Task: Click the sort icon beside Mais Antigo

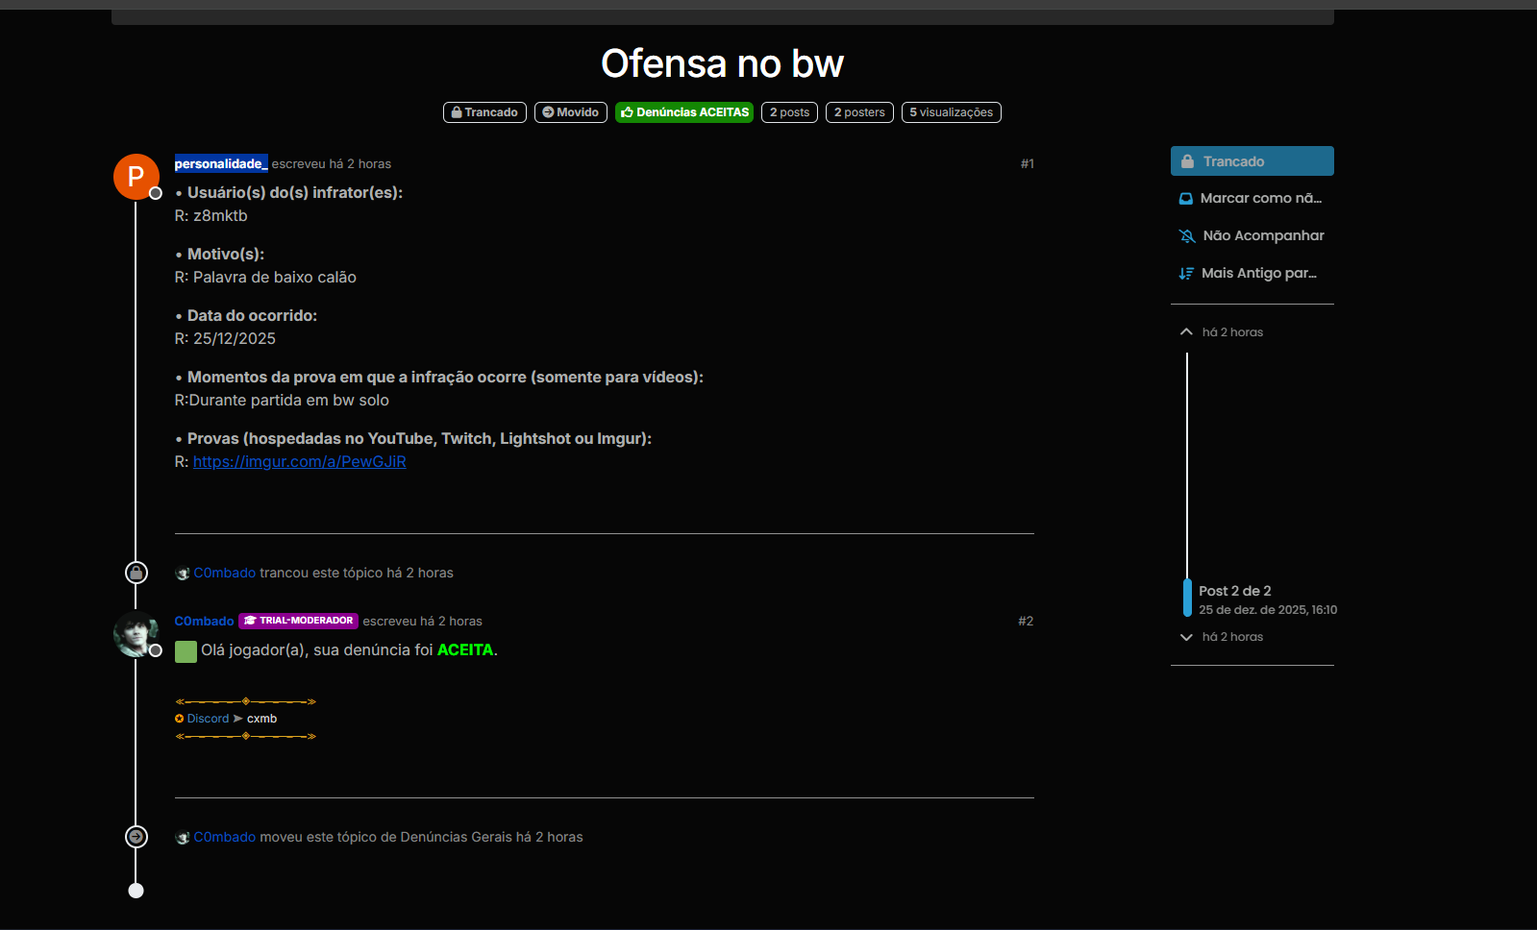Action: coord(1186,273)
